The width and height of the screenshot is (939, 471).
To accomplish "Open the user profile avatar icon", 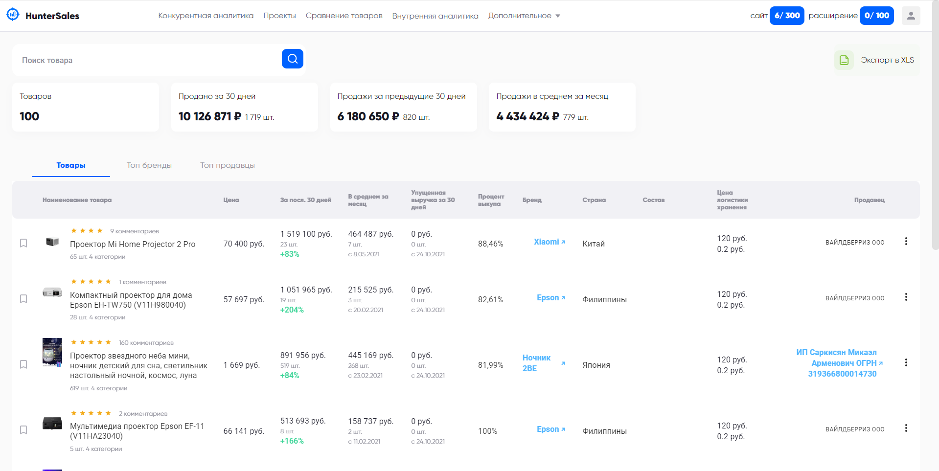I will point(911,16).
